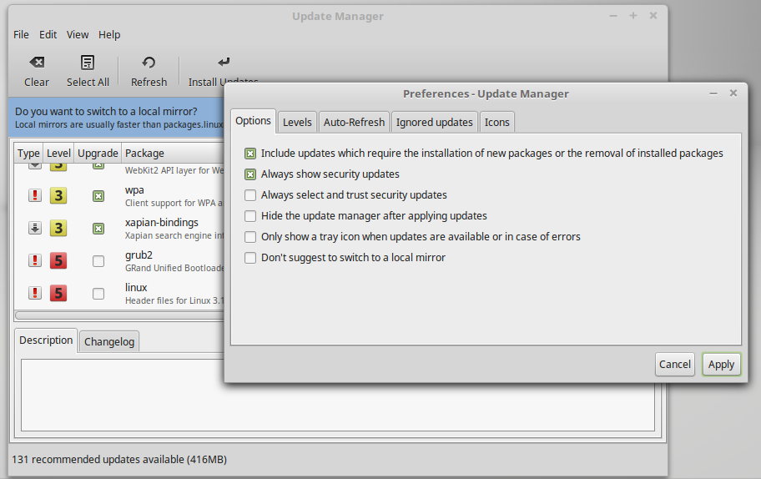Show the Changelog tab
Screen dimensions: 761x479
coord(109,341)
